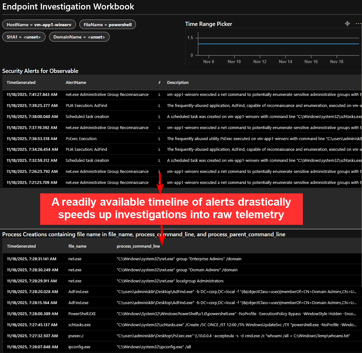Select the PowerShell.EXE process creation row
Viewport: 362px width, 353px height.
coord(82,314)
